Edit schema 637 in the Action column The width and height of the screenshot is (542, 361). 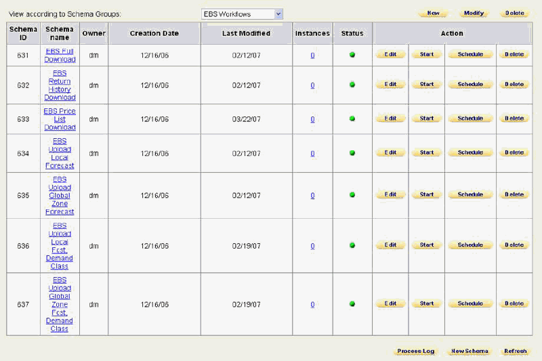(x=391, y=303)
